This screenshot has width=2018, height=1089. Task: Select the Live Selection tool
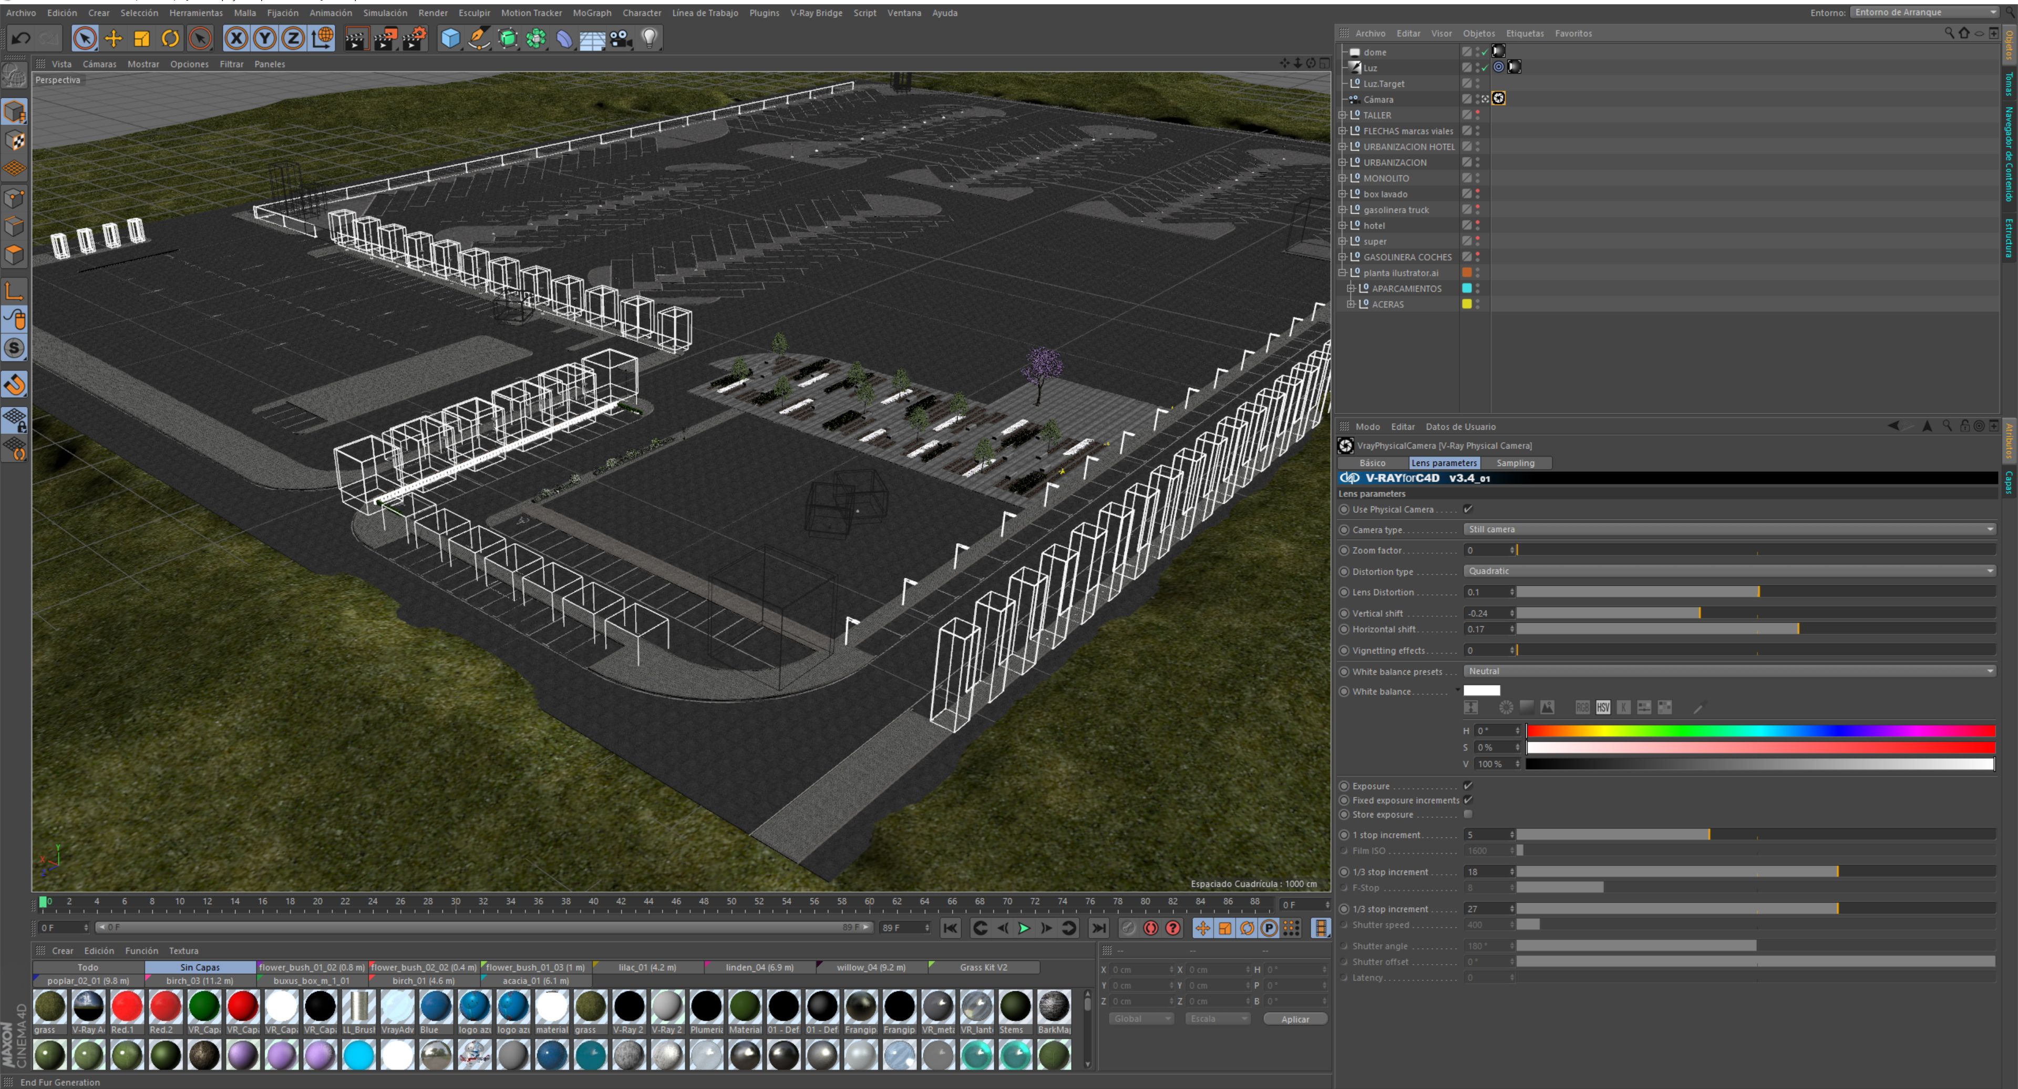[x=85, y=38]
